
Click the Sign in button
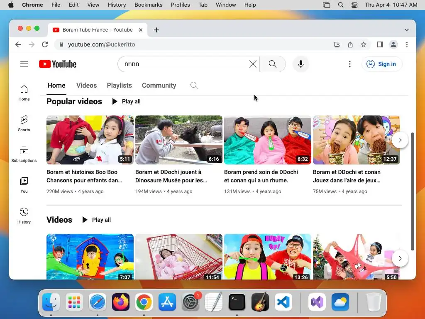click(382, 64)
